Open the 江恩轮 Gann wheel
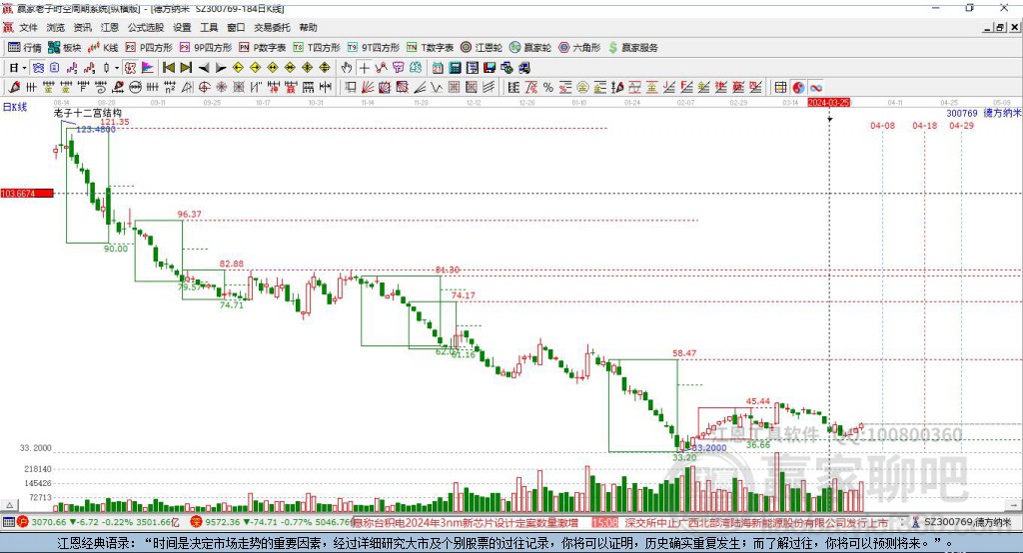This screenshot has width=1023, height=553. click(482, 48)
